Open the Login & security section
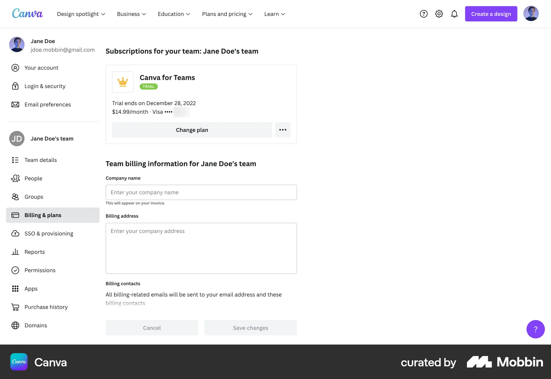 (45, 86)
